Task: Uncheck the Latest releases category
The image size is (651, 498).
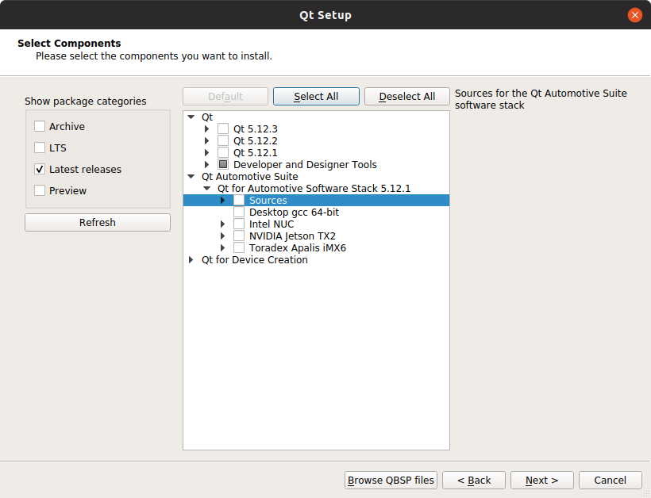Action: coord(40,169)
